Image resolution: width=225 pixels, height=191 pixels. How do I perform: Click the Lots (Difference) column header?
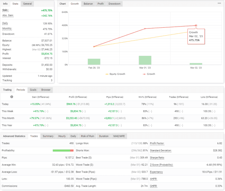209,97
